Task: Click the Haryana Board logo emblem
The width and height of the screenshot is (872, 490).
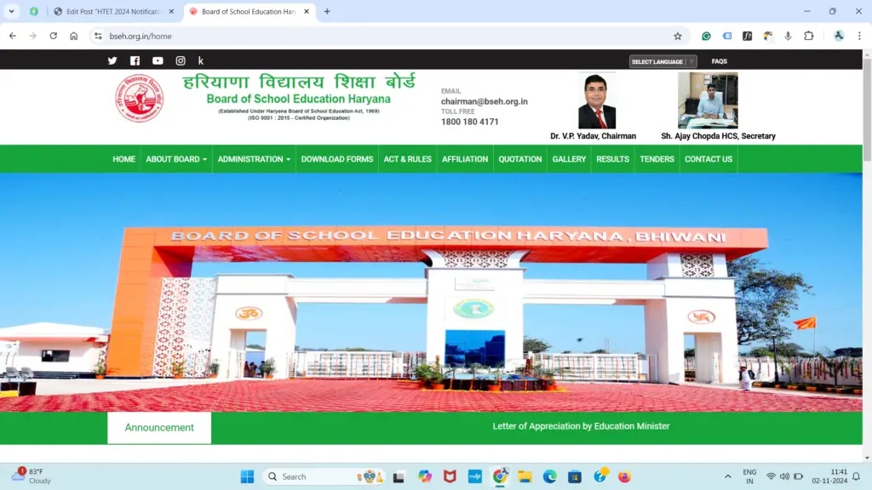Action: coord(140,99)
